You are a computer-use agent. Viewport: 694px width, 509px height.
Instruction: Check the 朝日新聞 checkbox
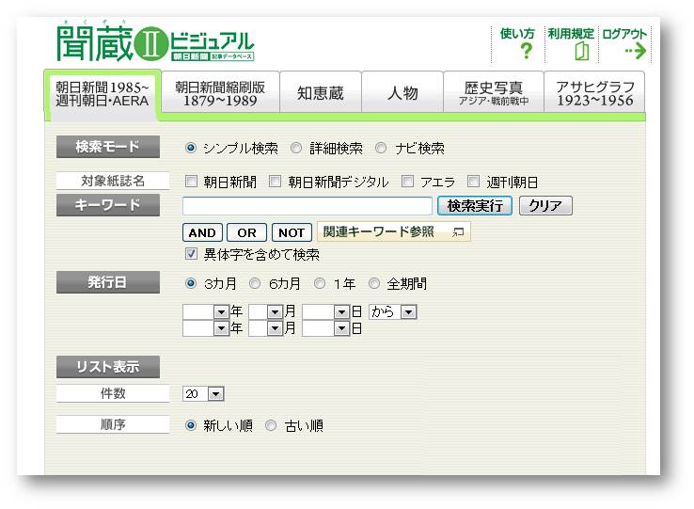pyautogui.click(x=191, y=182)
